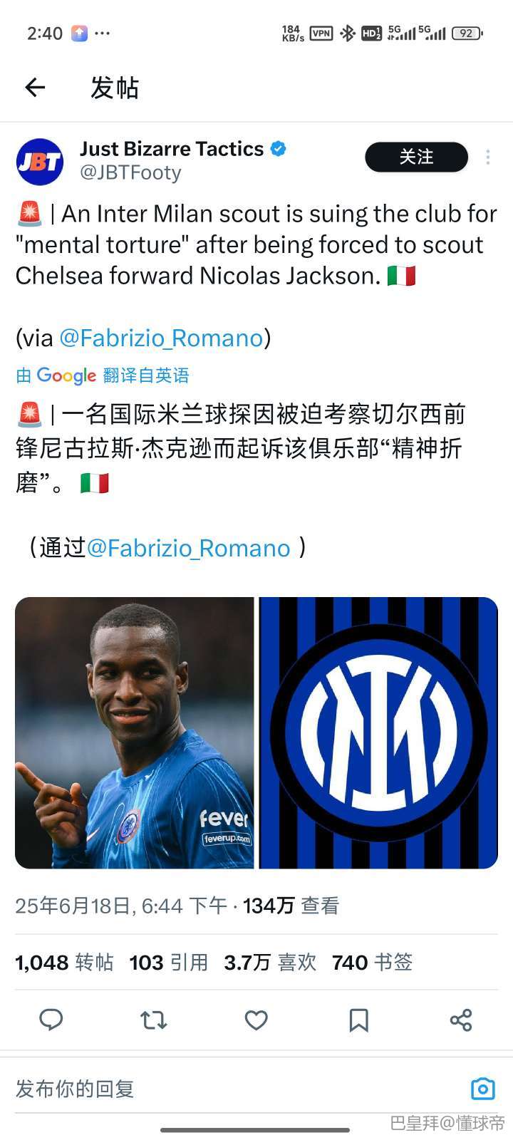
Task: Tap the blue verified badge
Action: click(279, 149)
